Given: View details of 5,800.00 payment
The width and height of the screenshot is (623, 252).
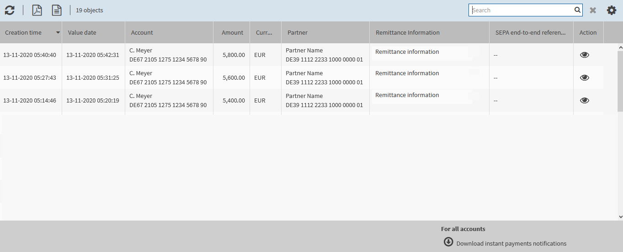Looking at the screenshot, I should [584, 55].
